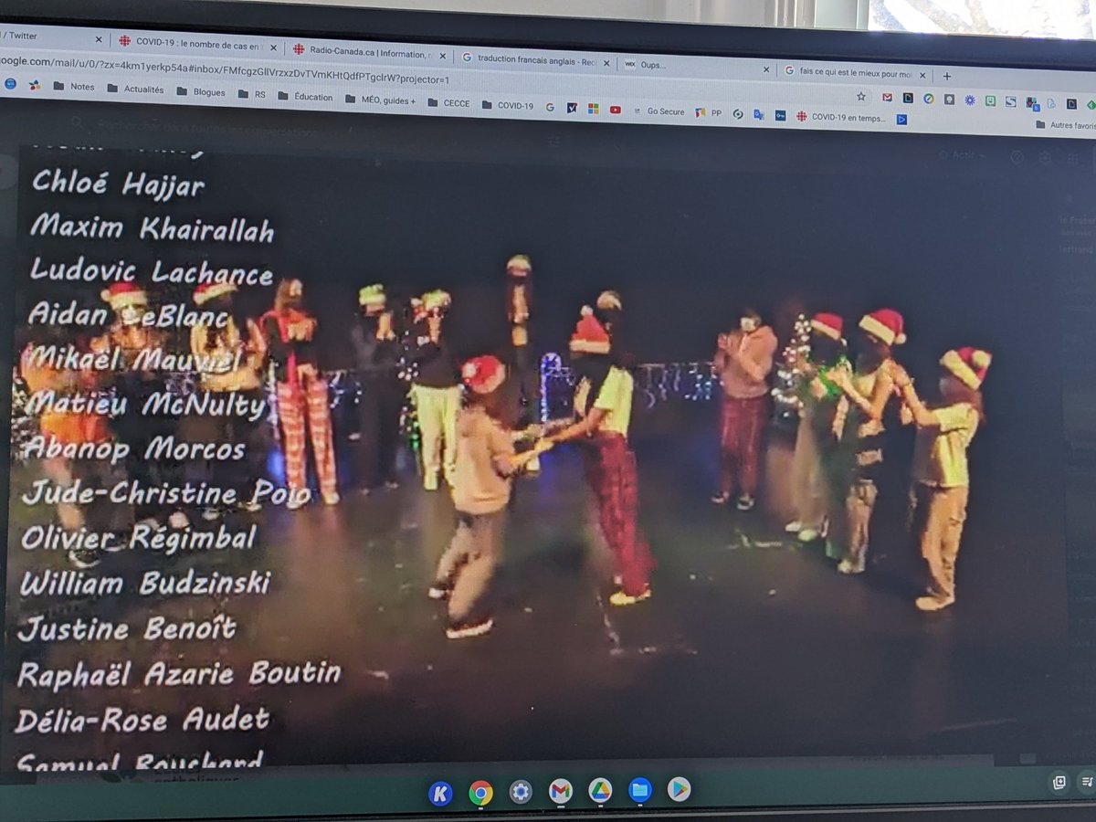Open Play Store from the shelf
Image resolution: width=1096 pixels, height=822 pixels.
point(679,788)
